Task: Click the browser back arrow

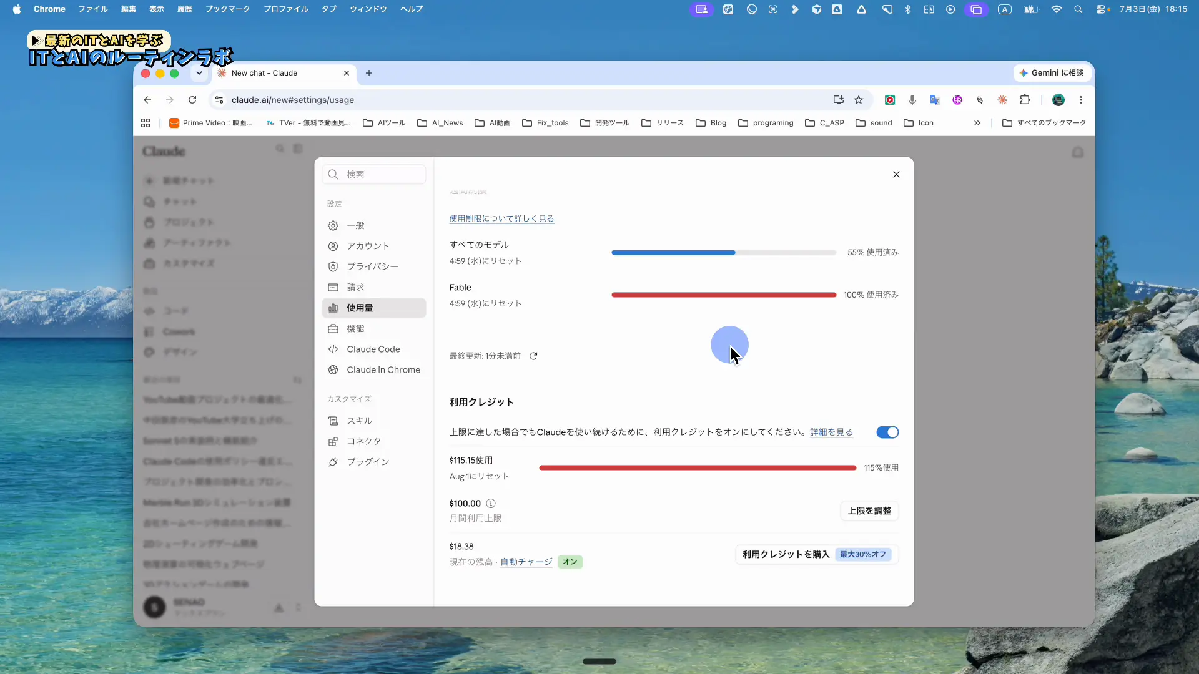Action: [x=147, y=100]
